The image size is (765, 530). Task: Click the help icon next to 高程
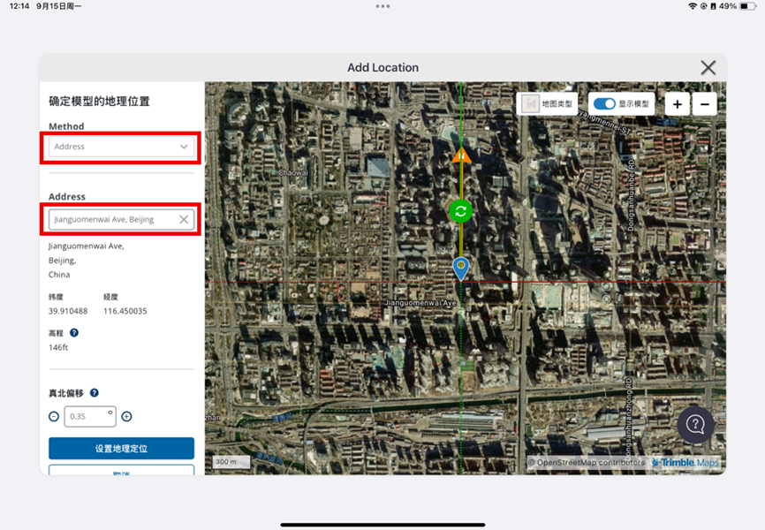pyautogui.click(x=74, y=333)
